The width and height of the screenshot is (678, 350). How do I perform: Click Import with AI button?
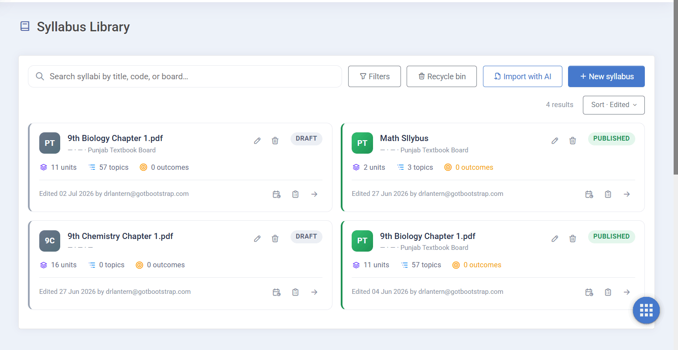[522, 77]
